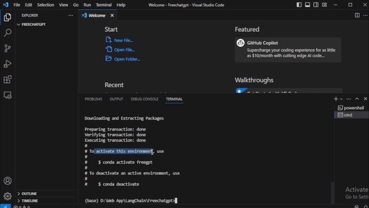
Task: Select the cmd terminal entry
Action: 351,115
